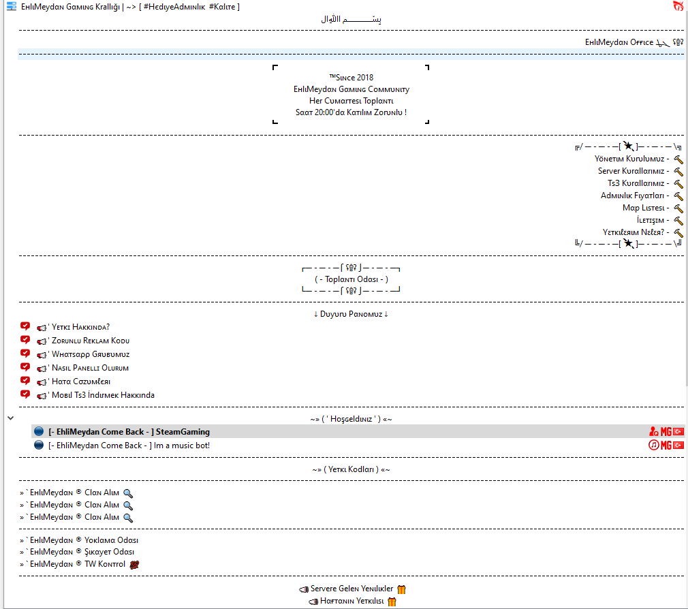Select the Yoklama Odası channel

pos(79,540)
